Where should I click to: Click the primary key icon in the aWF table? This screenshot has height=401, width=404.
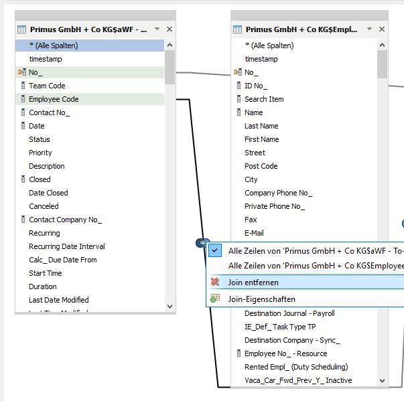22,72
